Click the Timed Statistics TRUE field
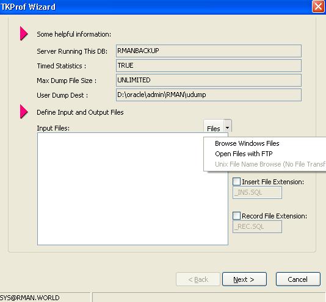Screen dimensions: 326x302 209,66
